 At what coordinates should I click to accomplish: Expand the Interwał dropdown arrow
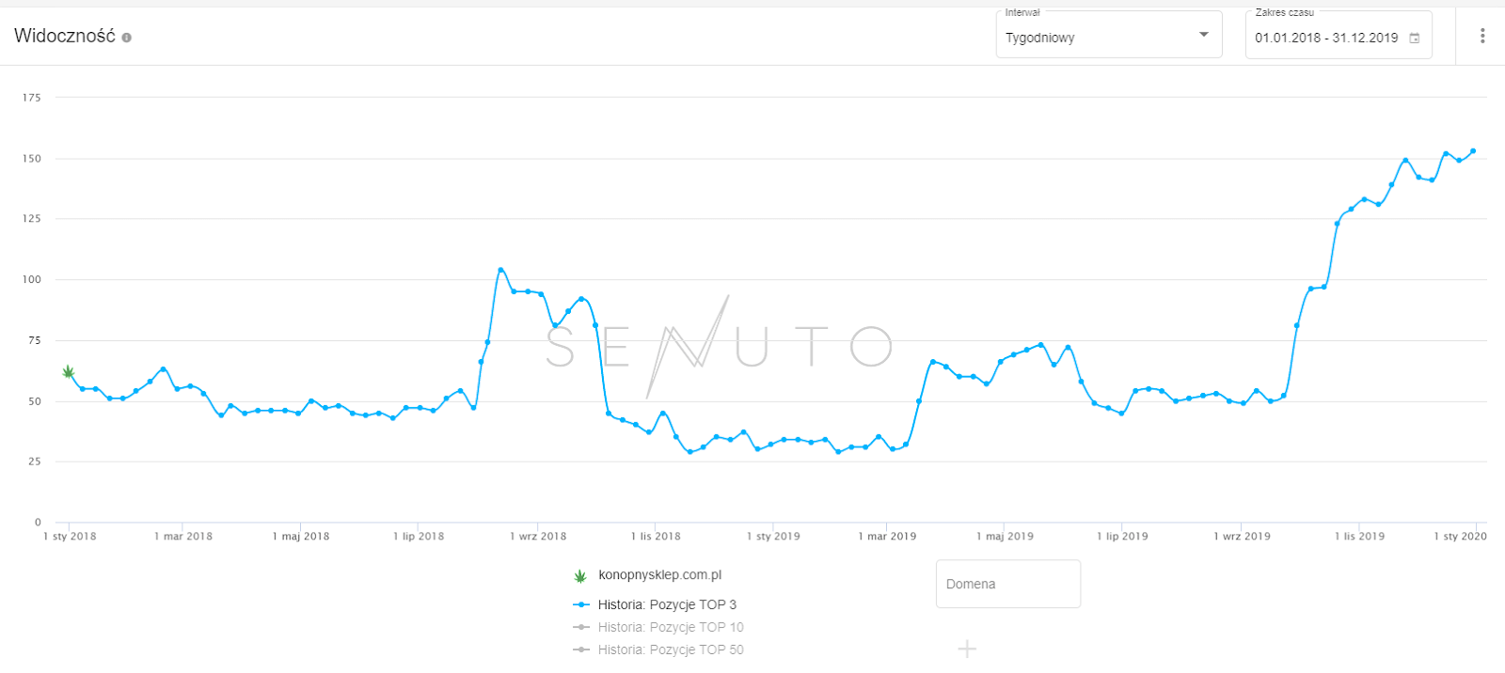point(1203,35)
